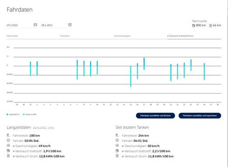Image resolution: width=228 pixels, height=167 pixels.
Task: Click the Fahrstrecke icon under Langzeitdaten
Action: pos(8,135)
